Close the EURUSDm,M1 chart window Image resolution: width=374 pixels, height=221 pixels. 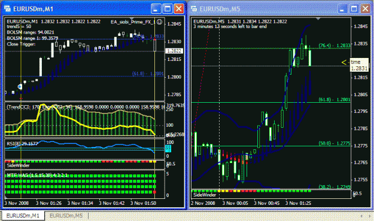point(179,9)
